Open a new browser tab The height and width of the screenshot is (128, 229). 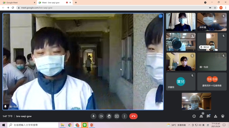(x=76, y=3)
